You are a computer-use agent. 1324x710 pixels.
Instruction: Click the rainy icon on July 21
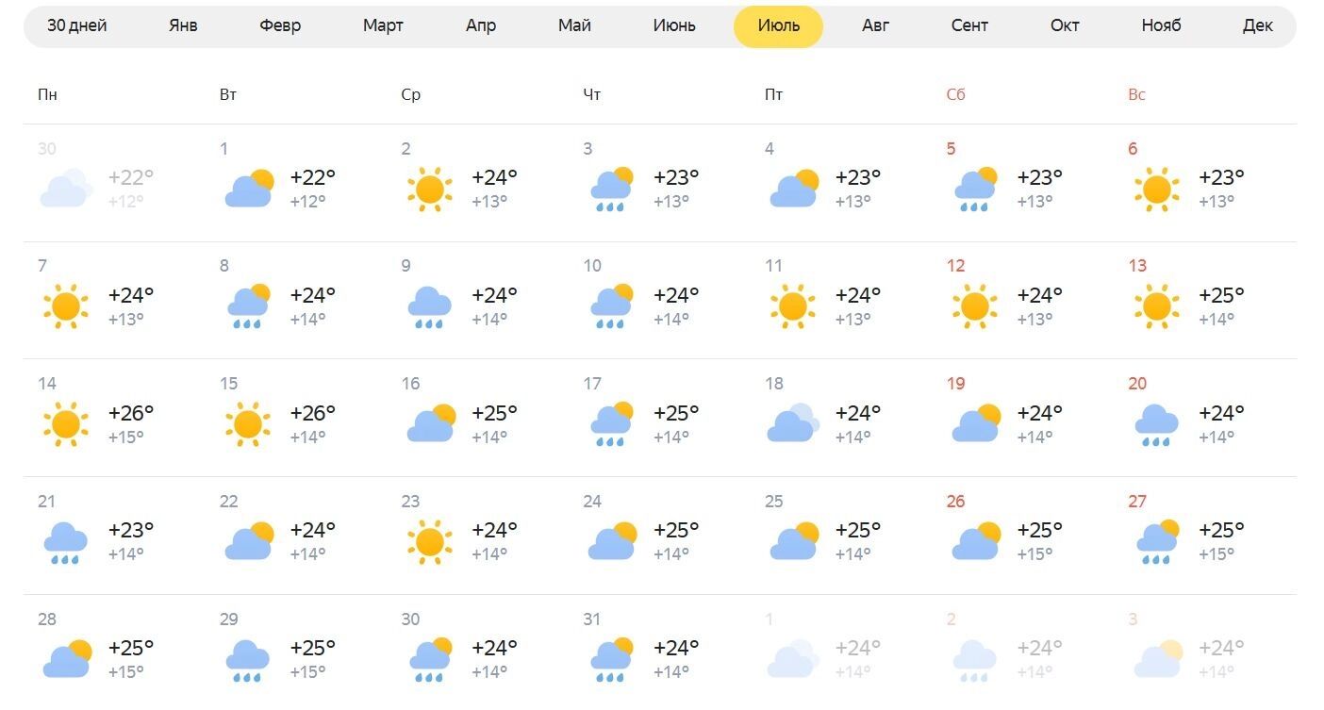tap(66, 543)
